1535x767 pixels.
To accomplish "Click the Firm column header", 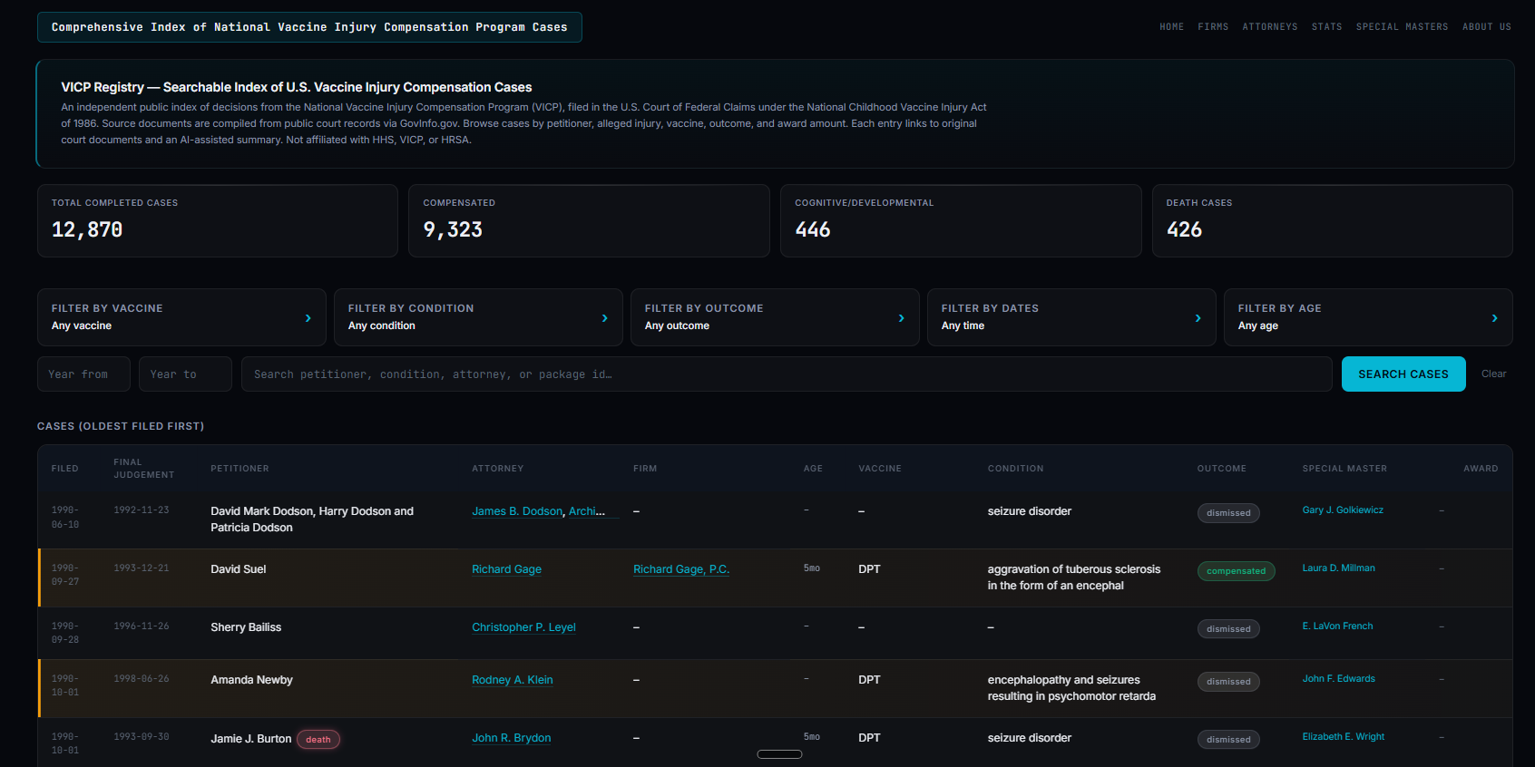I will click(645, 469).
